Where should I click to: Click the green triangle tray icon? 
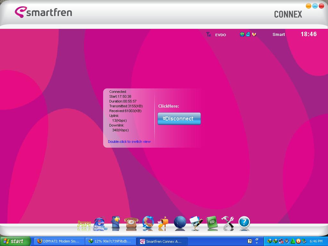[293, 241]
